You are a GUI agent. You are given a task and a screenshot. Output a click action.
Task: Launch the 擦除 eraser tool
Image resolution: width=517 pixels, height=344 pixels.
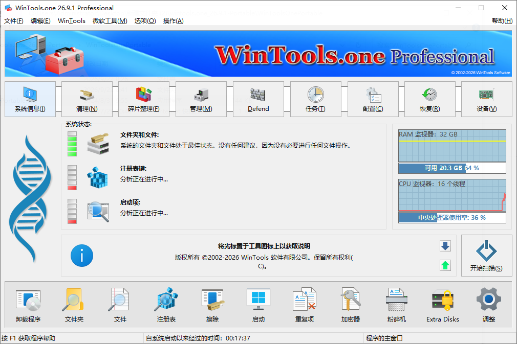212,305
